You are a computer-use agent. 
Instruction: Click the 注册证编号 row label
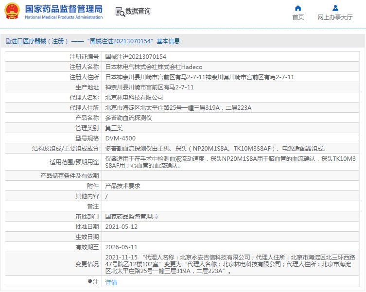click(x=84, y=57)
